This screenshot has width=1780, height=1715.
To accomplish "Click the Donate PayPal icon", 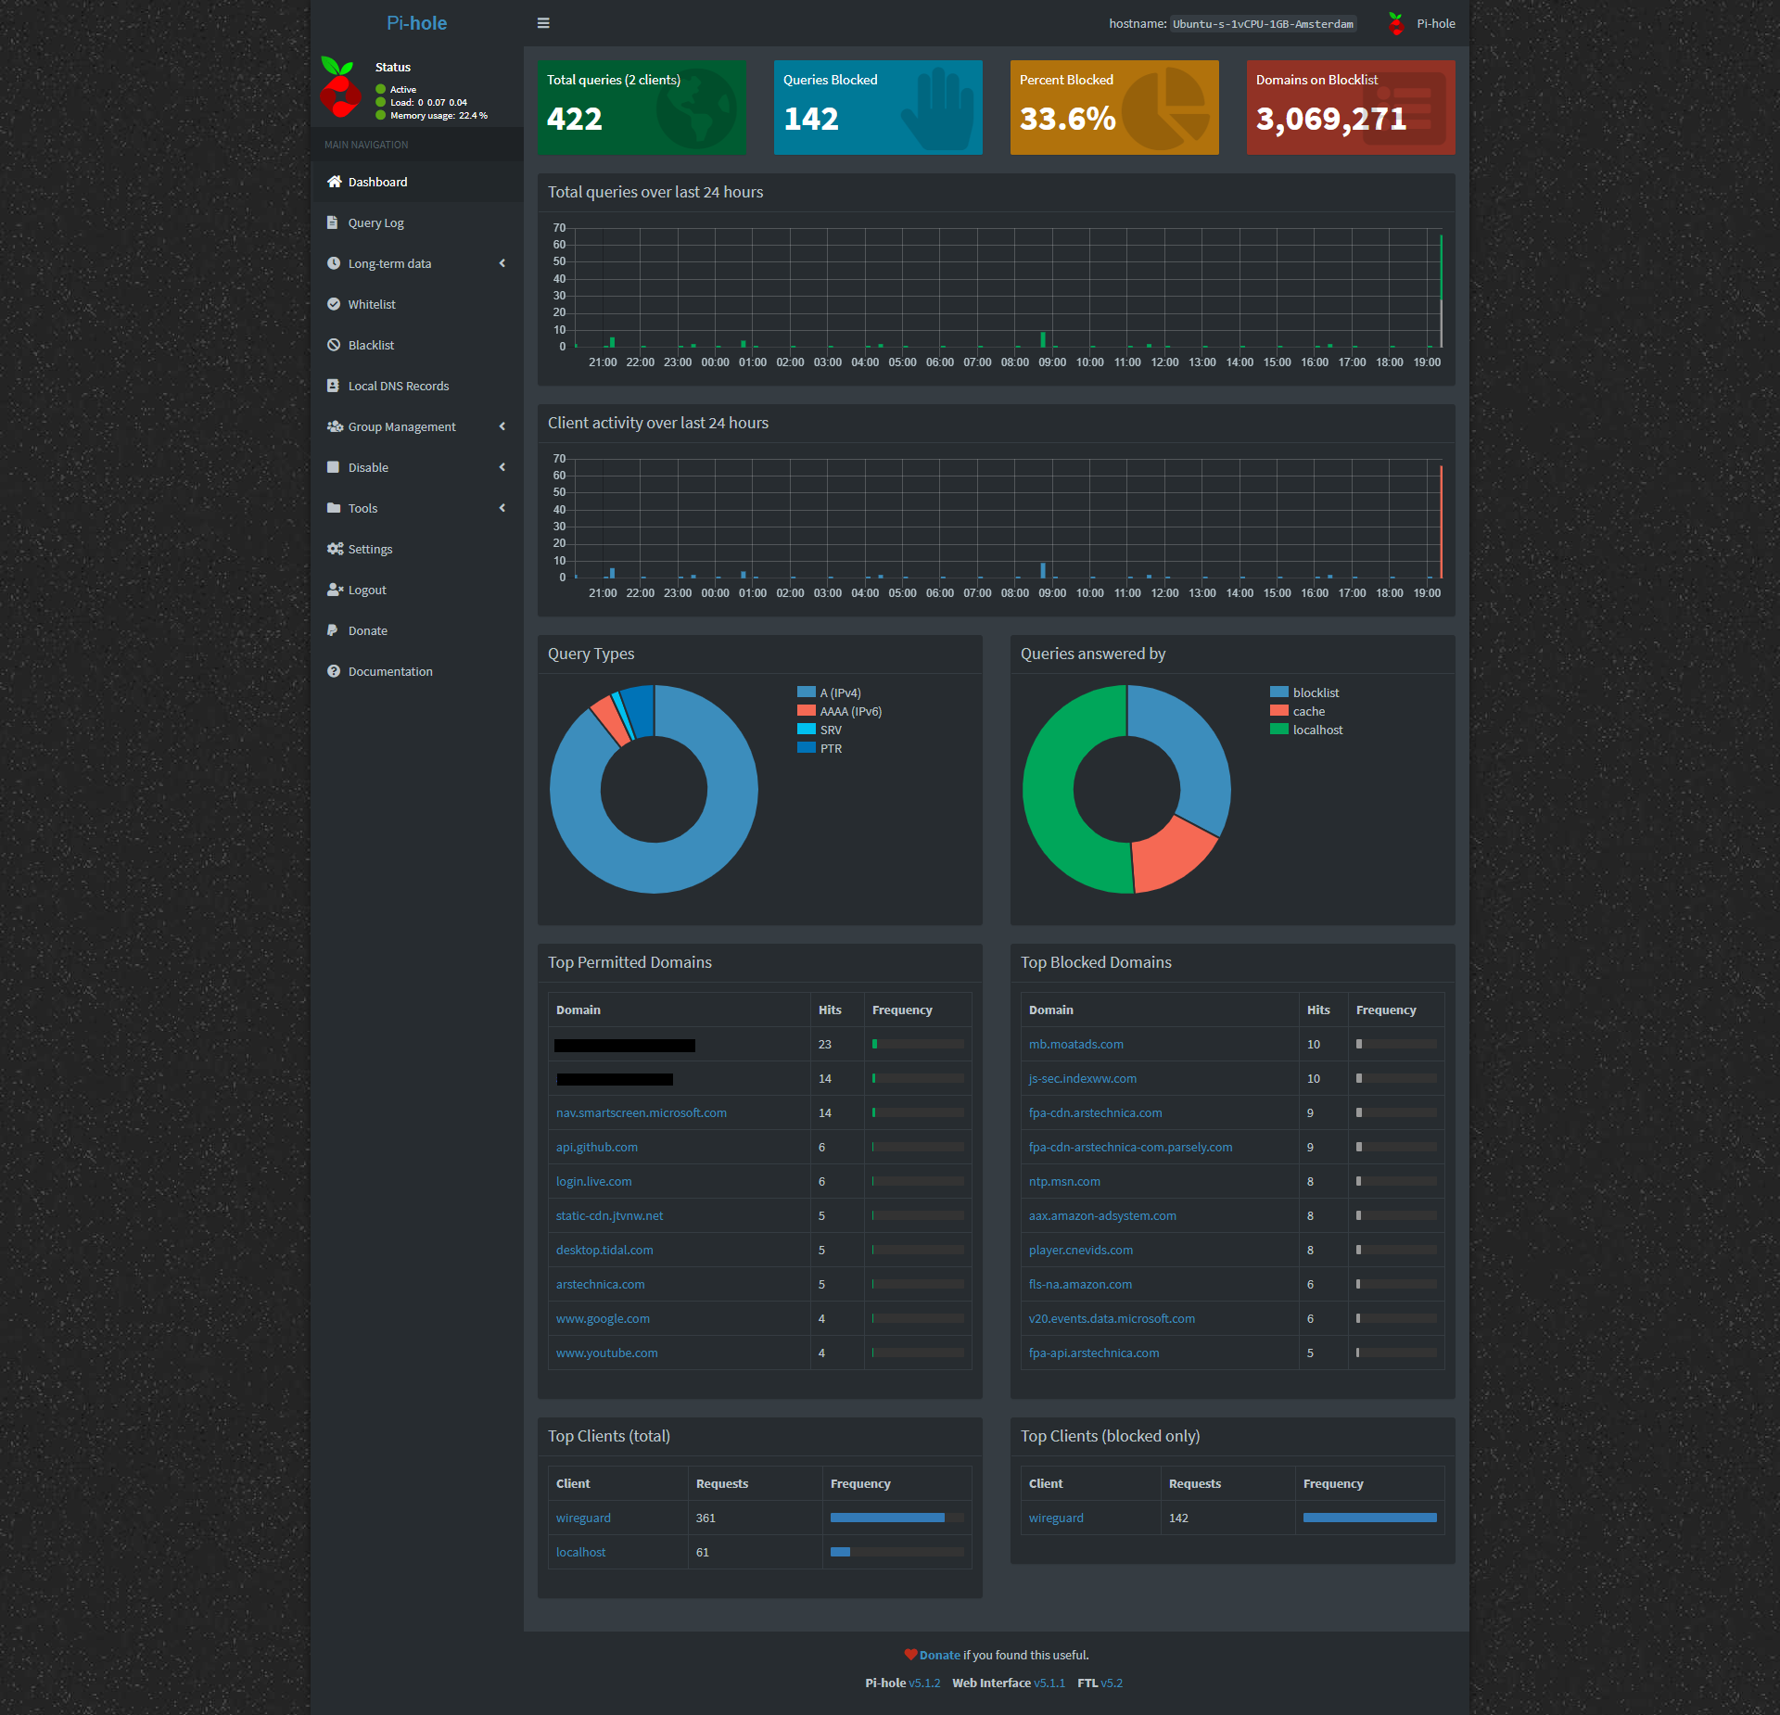I will click(333, 630).
